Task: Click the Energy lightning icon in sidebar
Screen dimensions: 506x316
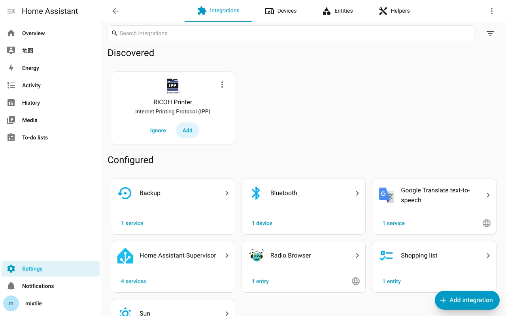Action: point(11,68)
